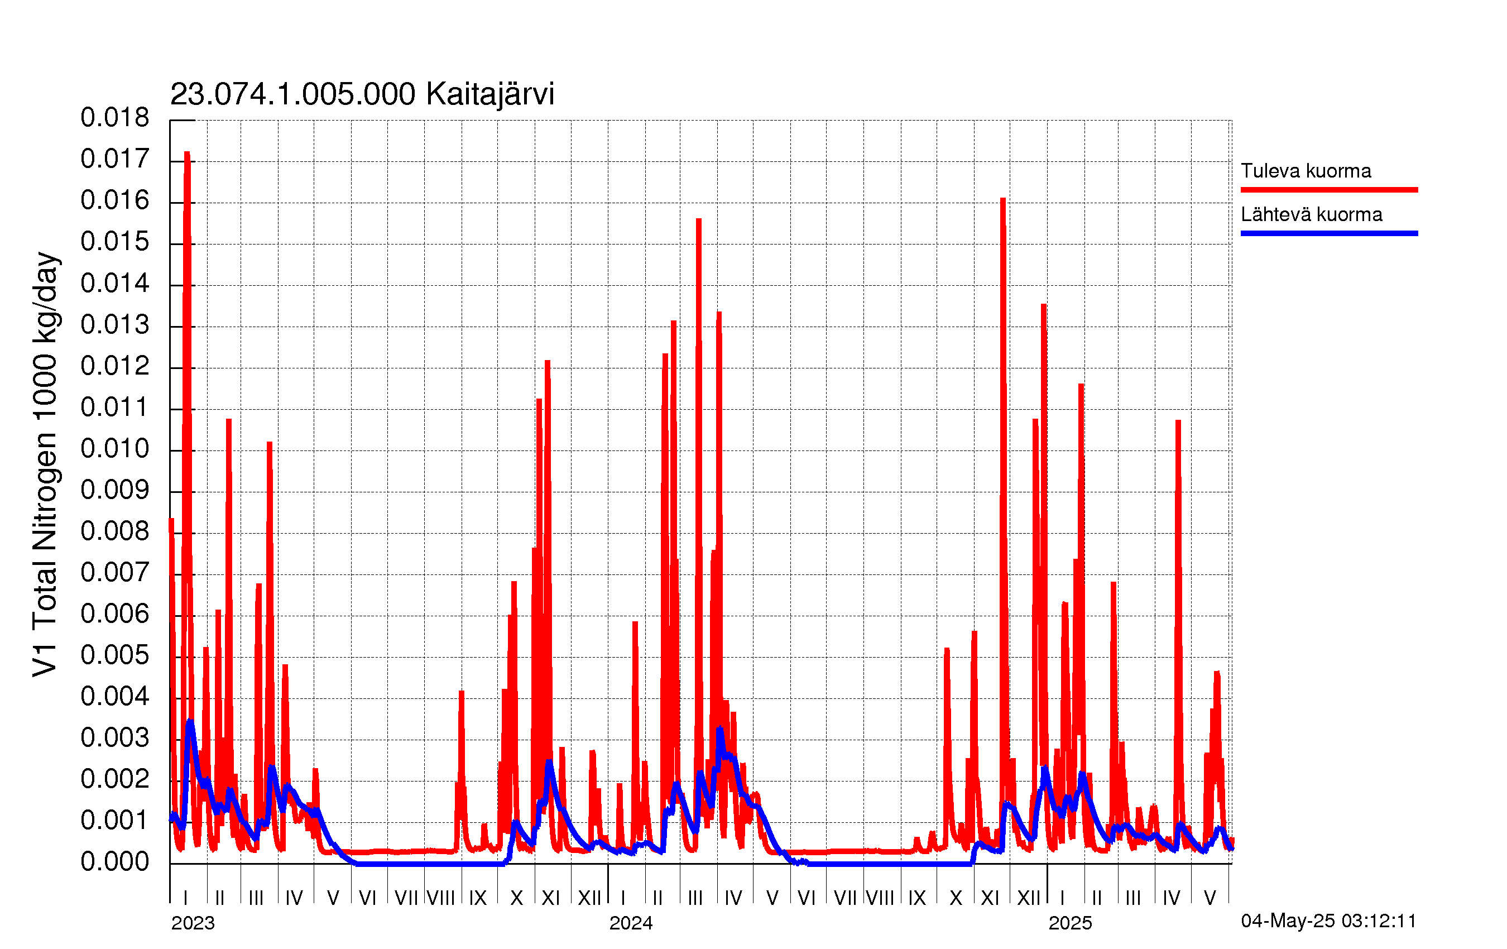Click the y-axis value '0.007'
This screenshot has height=949, width=1507.
(x=115, y=573)
